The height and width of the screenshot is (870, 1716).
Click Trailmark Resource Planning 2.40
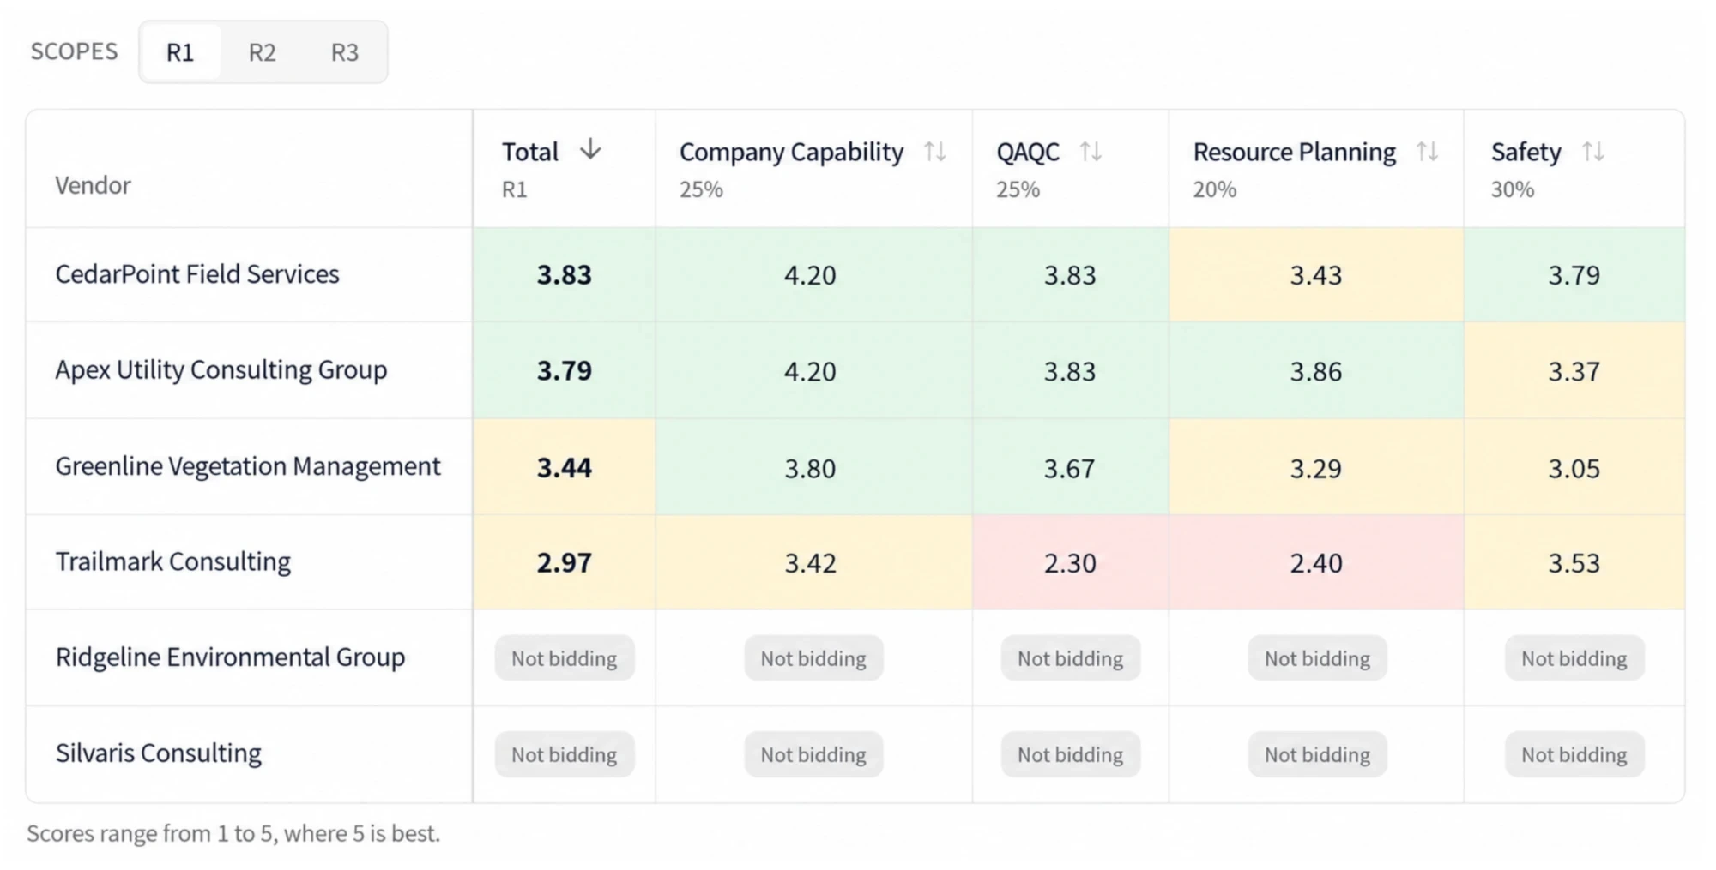click(1316, 562)
